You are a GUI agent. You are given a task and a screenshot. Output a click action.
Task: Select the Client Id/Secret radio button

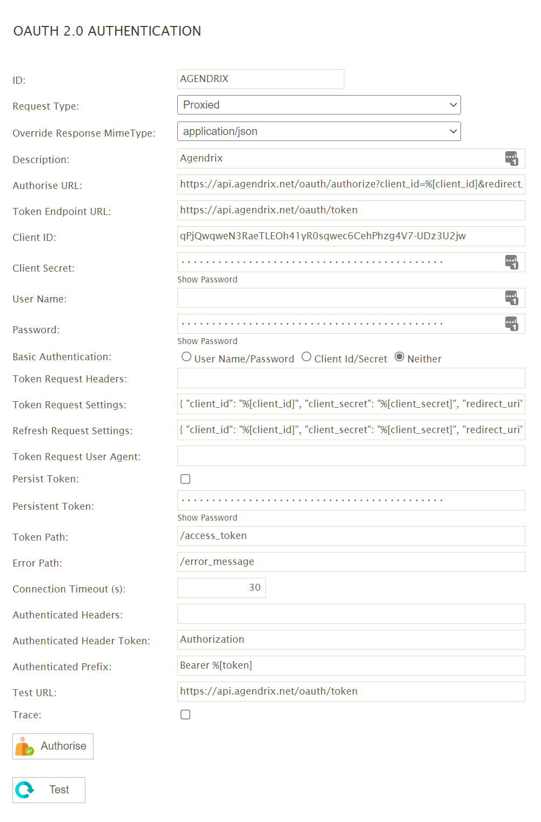pos(306,356)
